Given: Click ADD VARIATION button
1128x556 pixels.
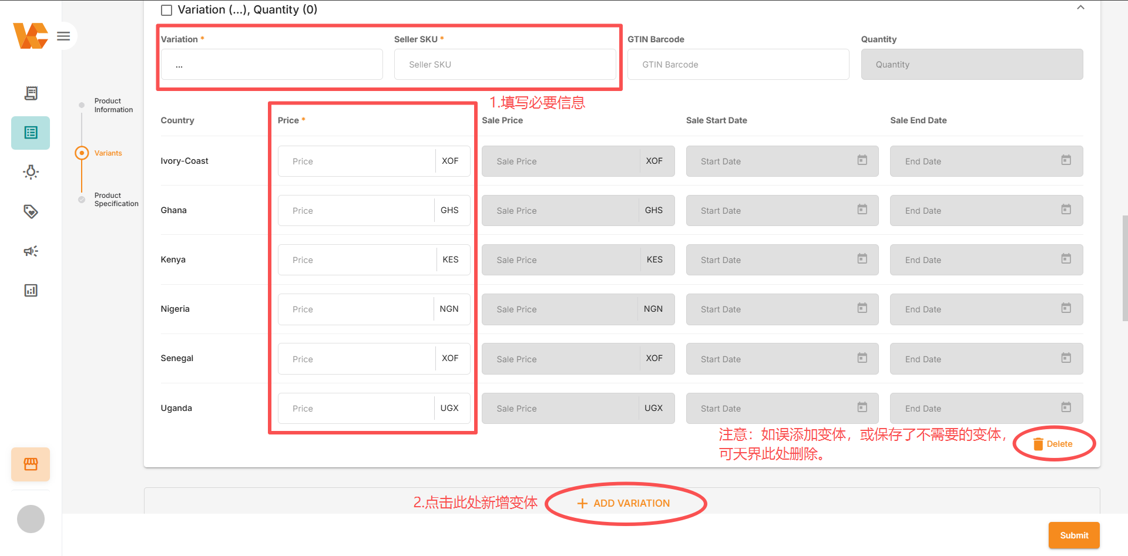Looking at the screenshot, I should coord(624,503).
